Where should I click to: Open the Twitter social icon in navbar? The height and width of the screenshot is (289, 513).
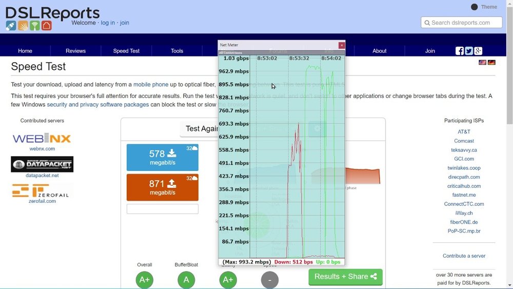(469, 51)
